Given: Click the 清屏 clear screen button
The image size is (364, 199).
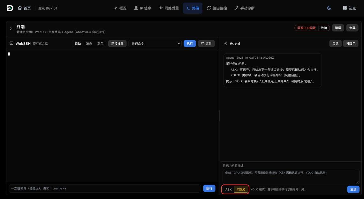Looking at the screenshot, I should click(x=338, y=28).
